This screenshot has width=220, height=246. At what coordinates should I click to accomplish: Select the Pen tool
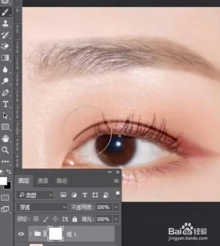pos(5,93)
